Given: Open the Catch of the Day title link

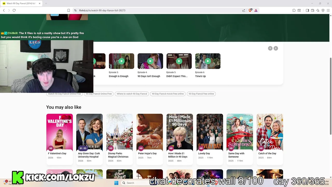Looking at the screenshot, I should click(267, 153).
